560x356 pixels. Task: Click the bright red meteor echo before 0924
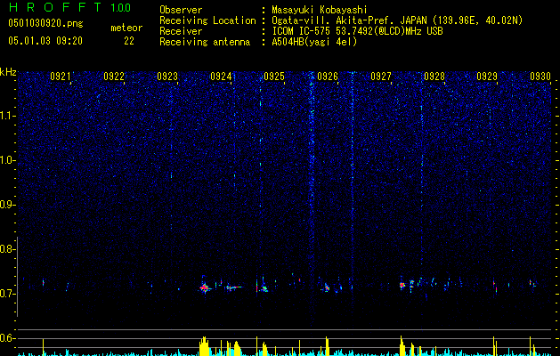pyautogui.click(x=204, y=287)
